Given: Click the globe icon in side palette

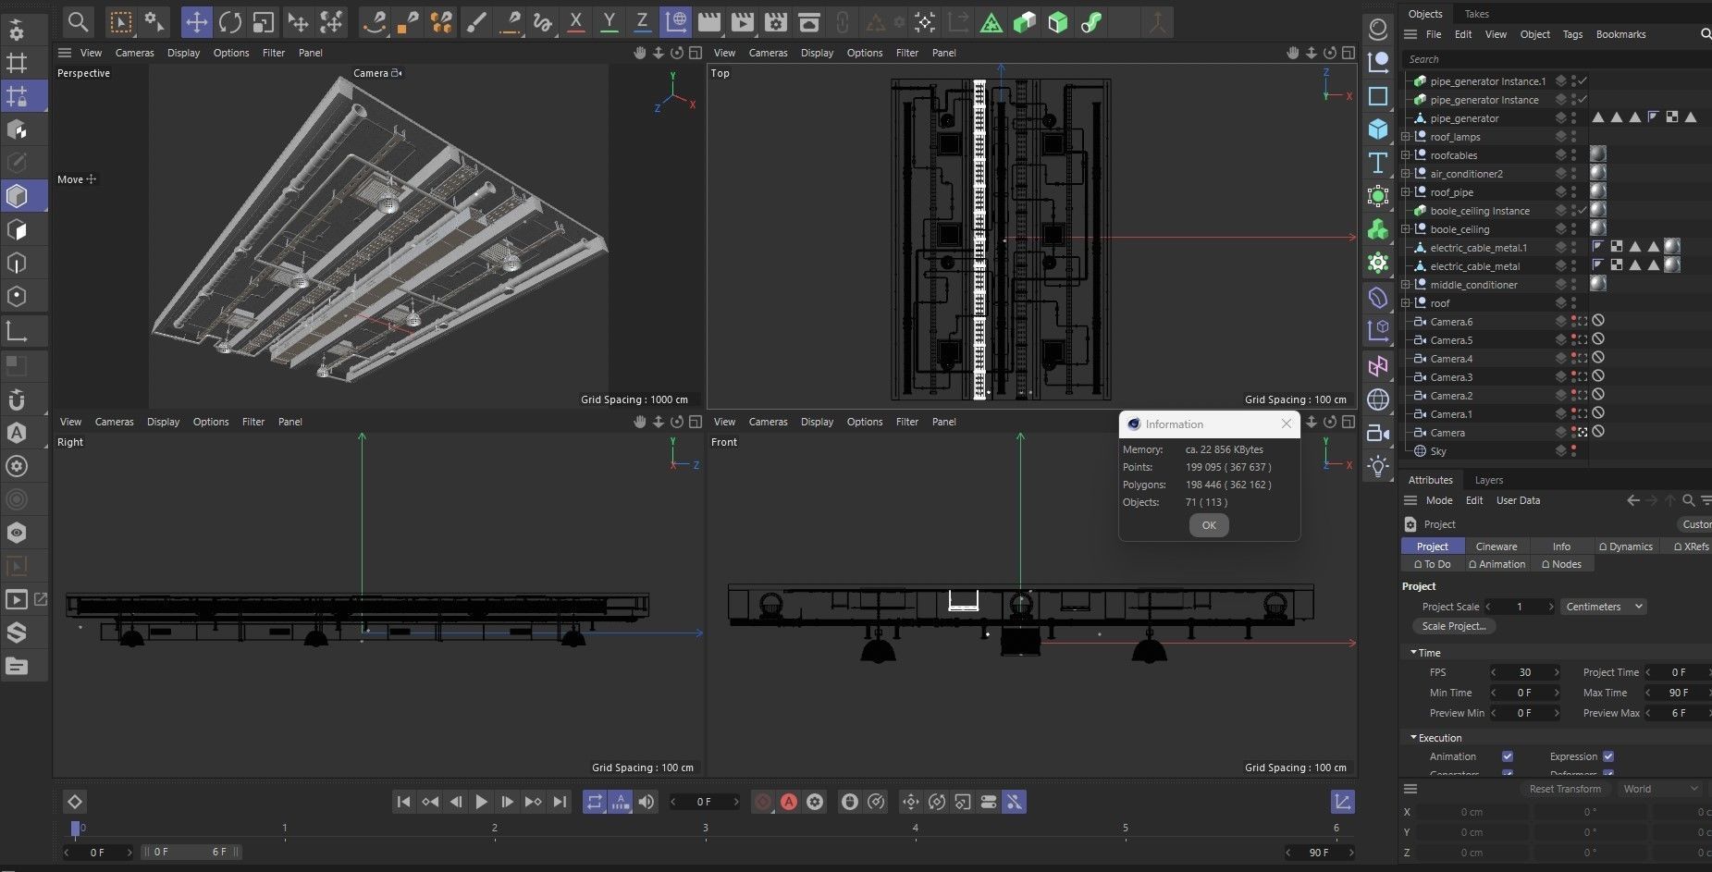Looking at the screenshot, I should coord(1378,399).
